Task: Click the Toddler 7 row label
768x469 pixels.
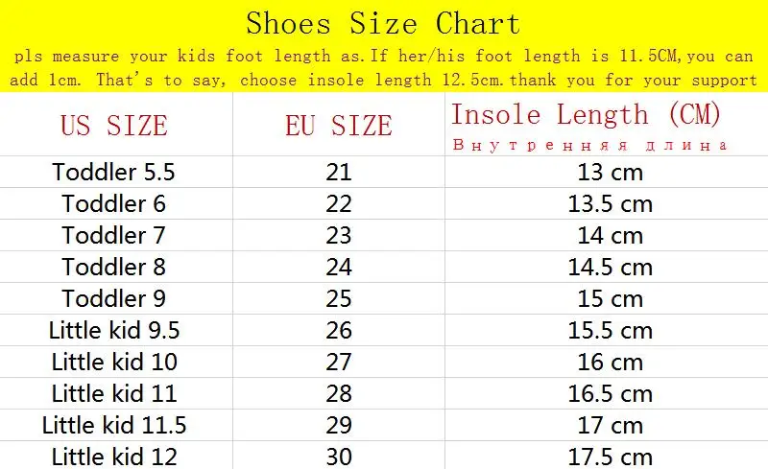Action: click(114, 236)
